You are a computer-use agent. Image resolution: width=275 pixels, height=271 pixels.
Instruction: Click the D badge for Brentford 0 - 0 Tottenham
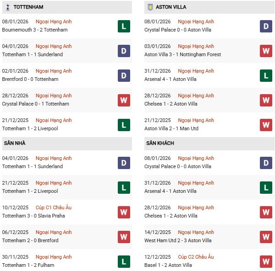click(124, 75)
